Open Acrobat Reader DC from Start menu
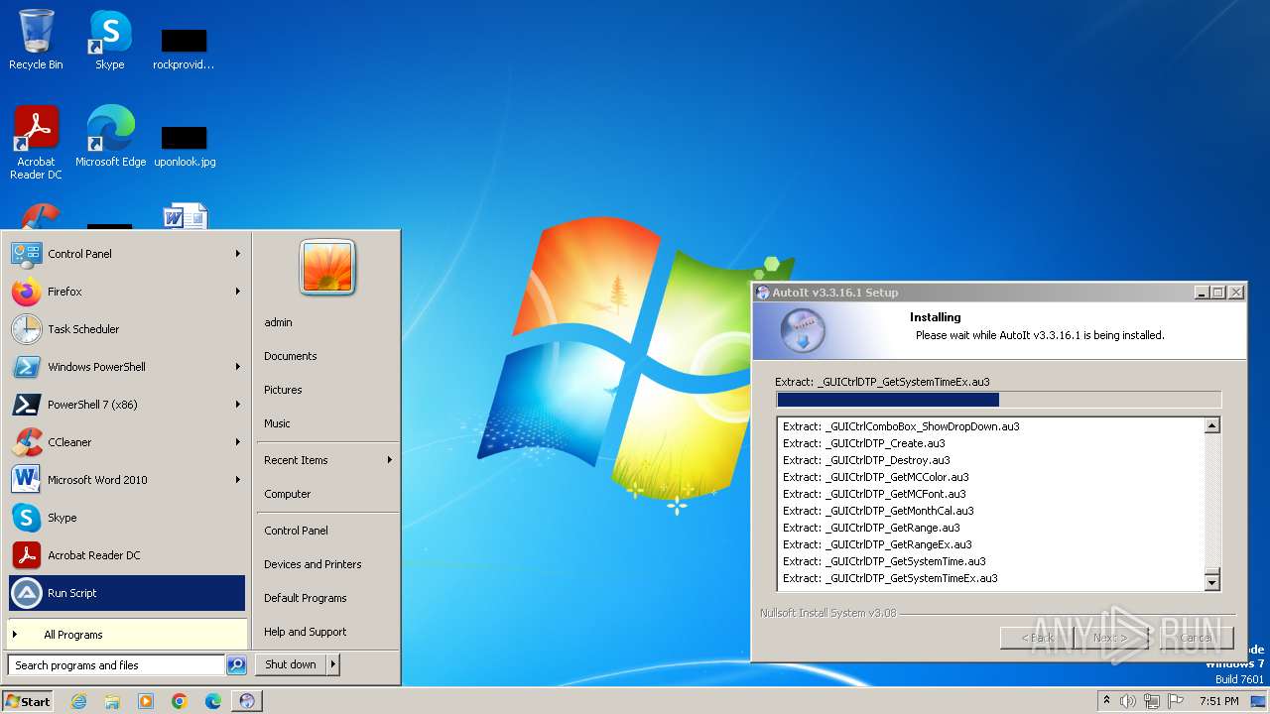Viewport: 1270px width, 714px height. (x=127, y=555)
